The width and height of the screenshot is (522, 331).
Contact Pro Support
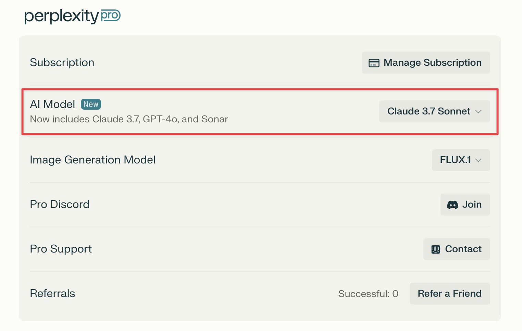point(457,249)
